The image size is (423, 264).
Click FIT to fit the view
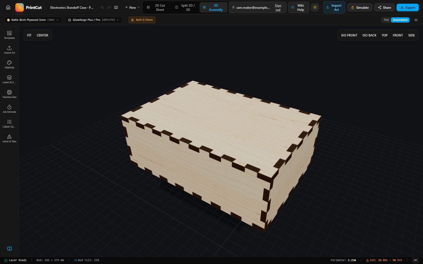pyautogui.click(x=29, y=35)
